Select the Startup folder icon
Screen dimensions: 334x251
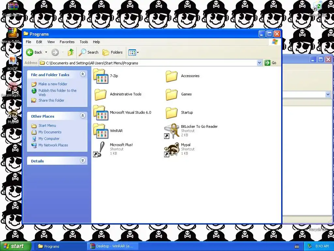click(x=172, y=113)
